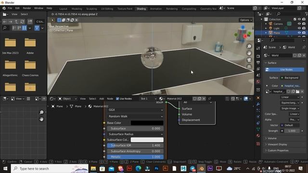
Task: Open the outliner filter funnel
Action: [307, 14]
